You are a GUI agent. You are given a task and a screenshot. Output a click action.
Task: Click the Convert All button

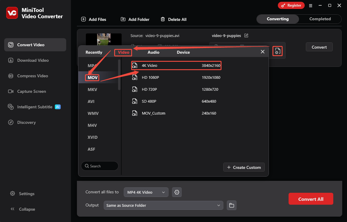[x=311, y=198]
